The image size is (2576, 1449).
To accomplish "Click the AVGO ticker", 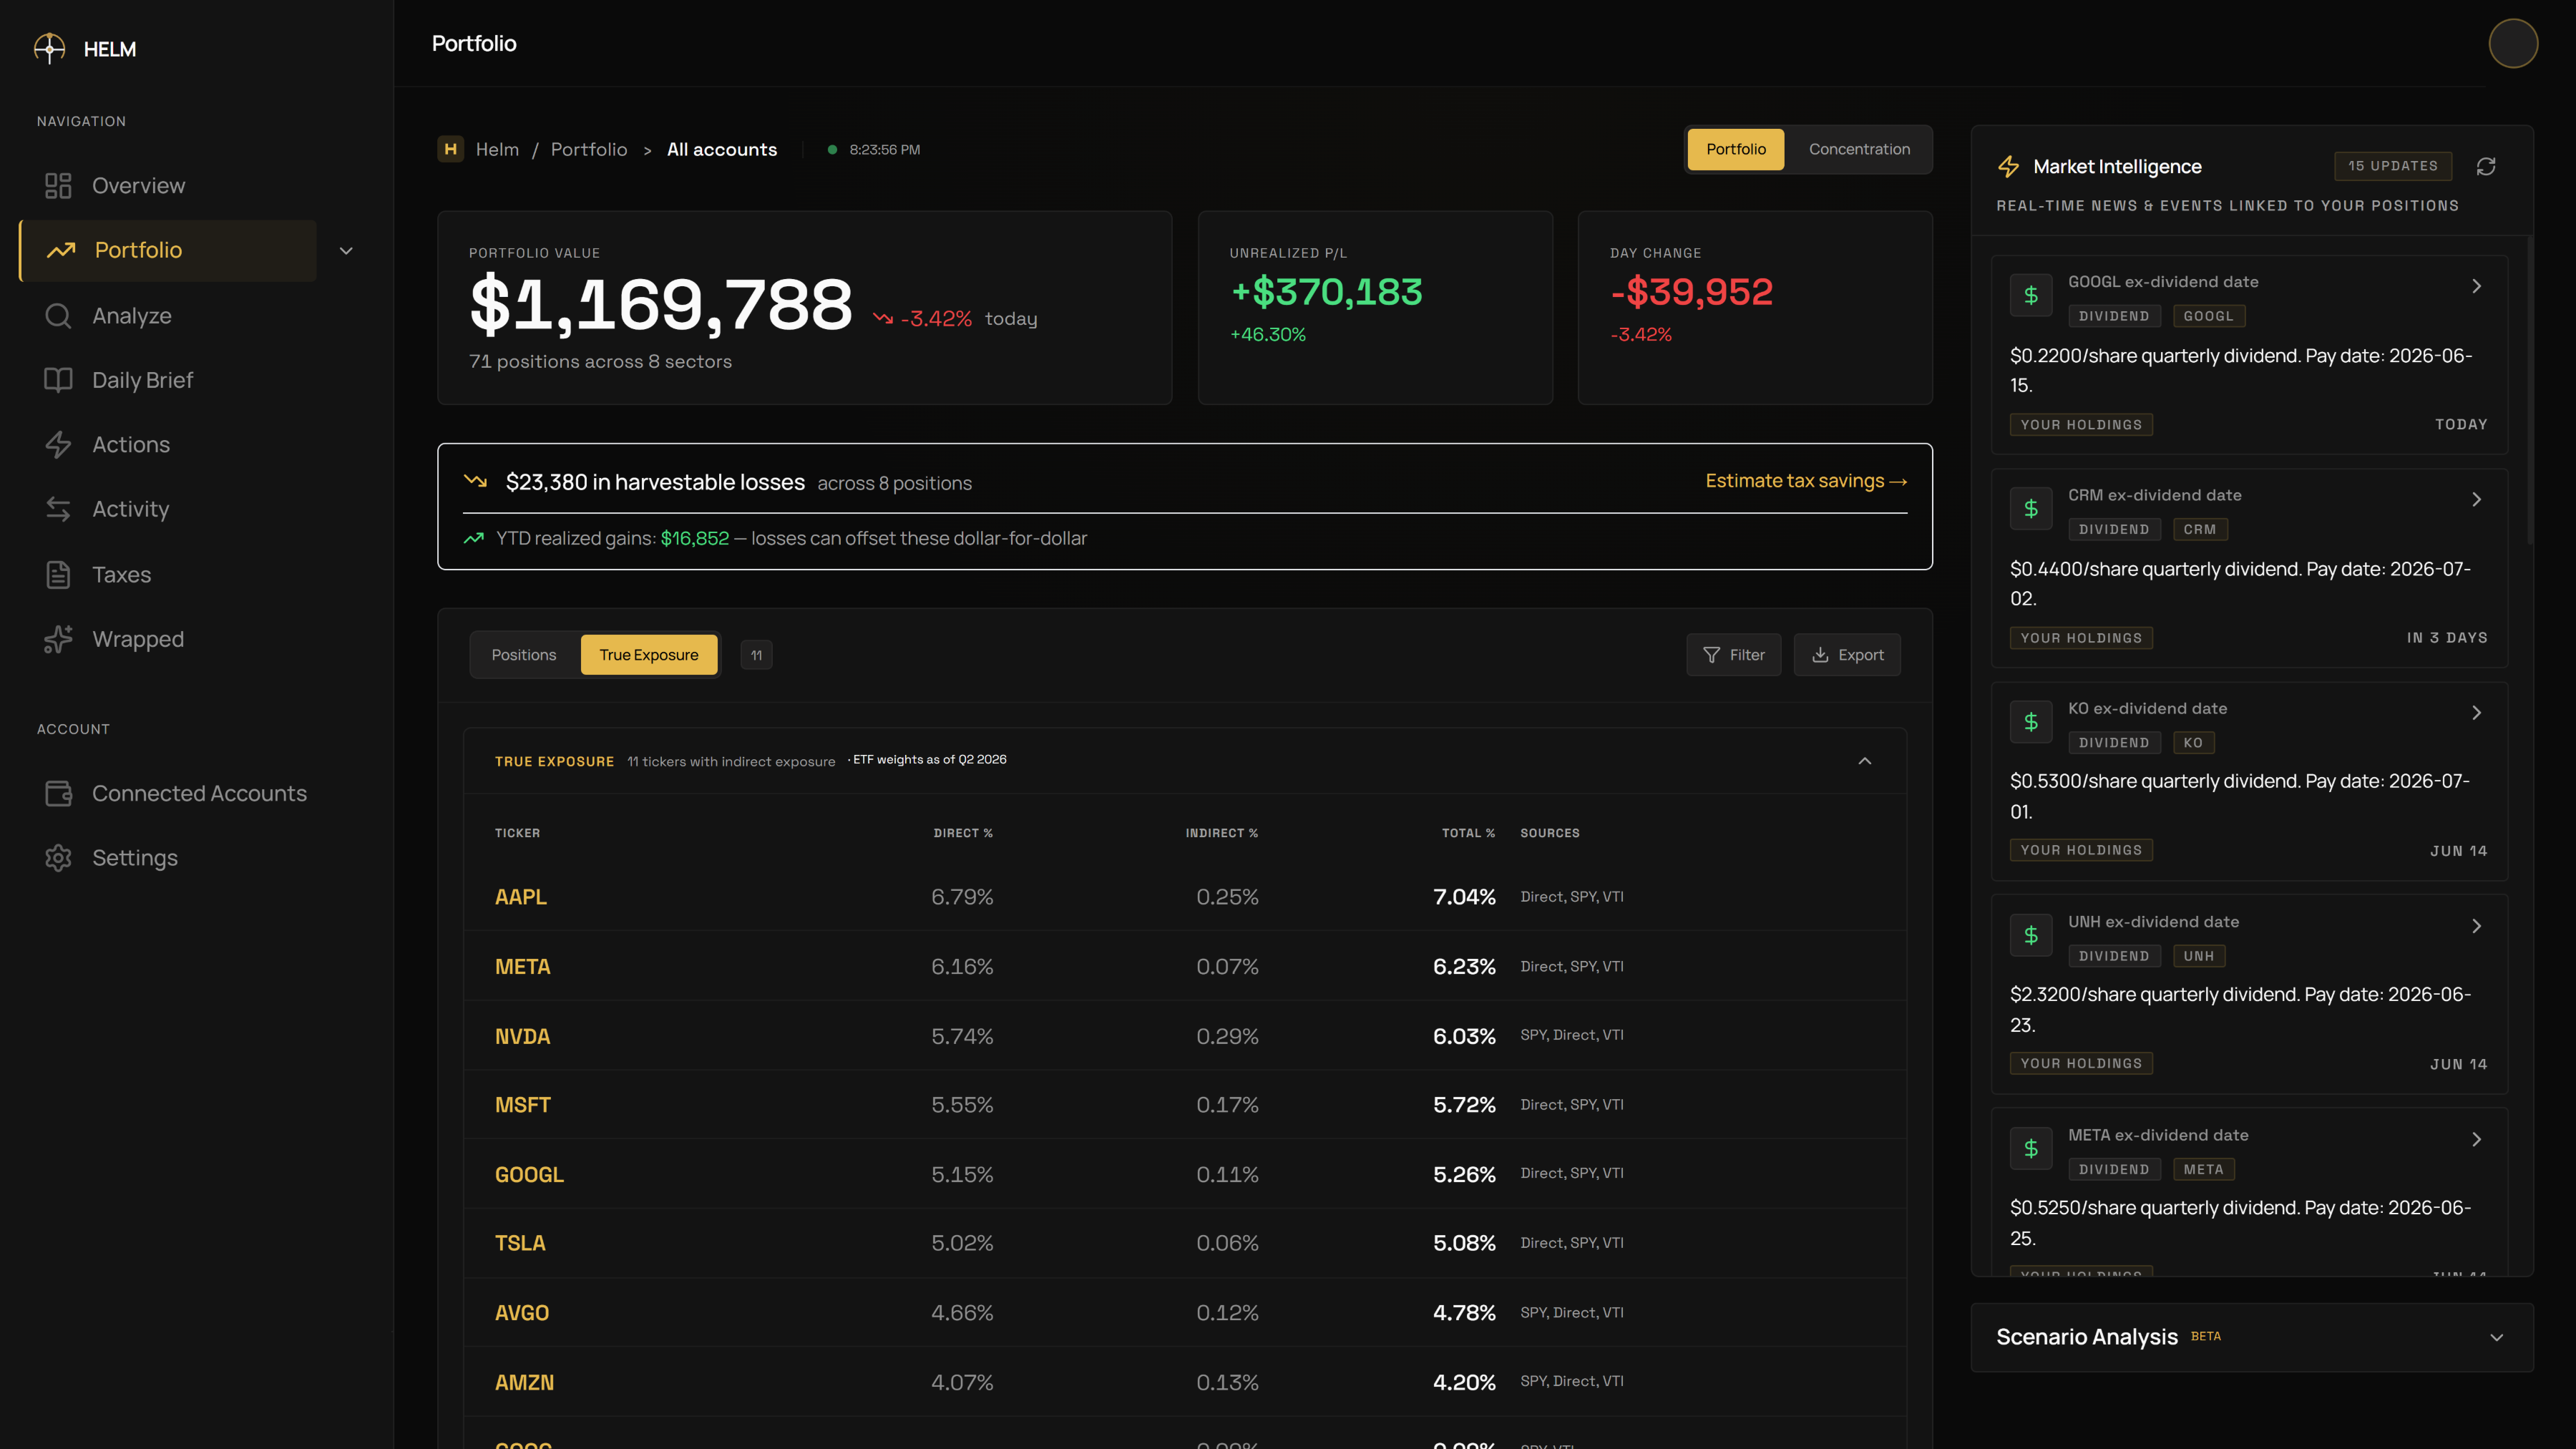I will (x=522, y=1313).
